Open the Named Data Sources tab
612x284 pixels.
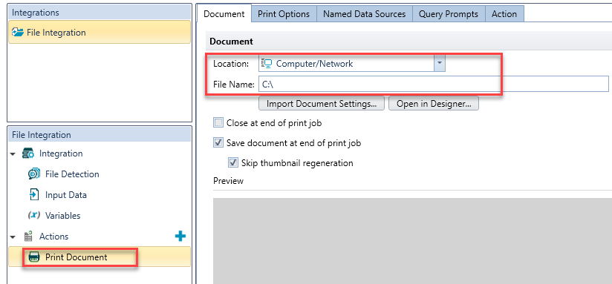click(365, 14)
